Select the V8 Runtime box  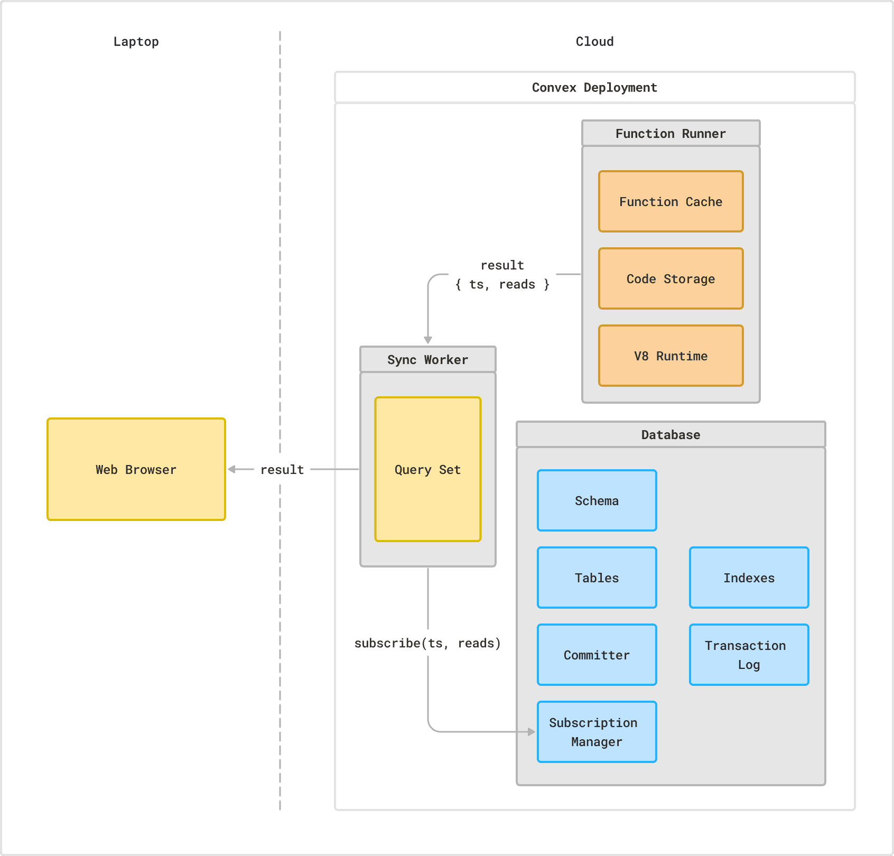pyautogui.click(x=670, y=356)
